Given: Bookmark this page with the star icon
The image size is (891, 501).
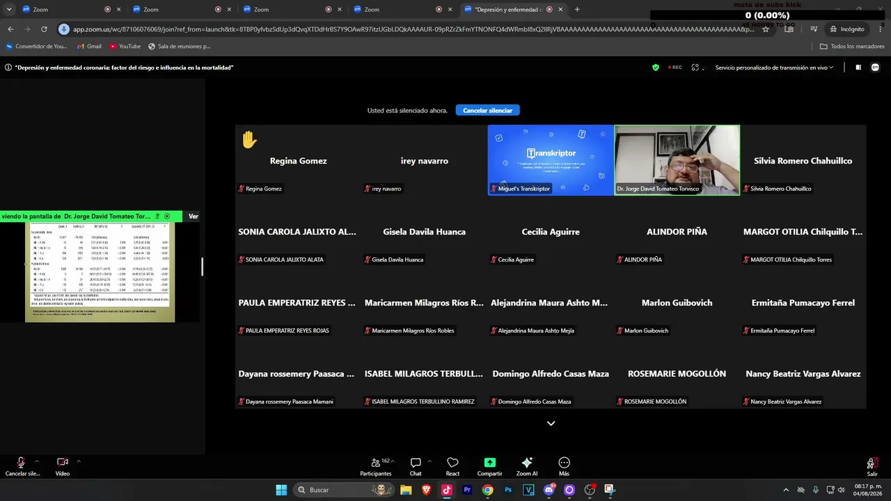Looking at the screenshot, I should [766, 29].
